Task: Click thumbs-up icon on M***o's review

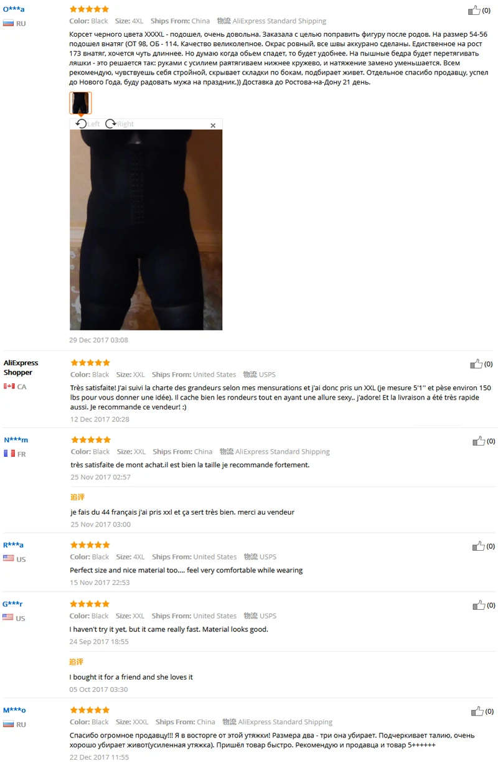Action: [477, 711]
